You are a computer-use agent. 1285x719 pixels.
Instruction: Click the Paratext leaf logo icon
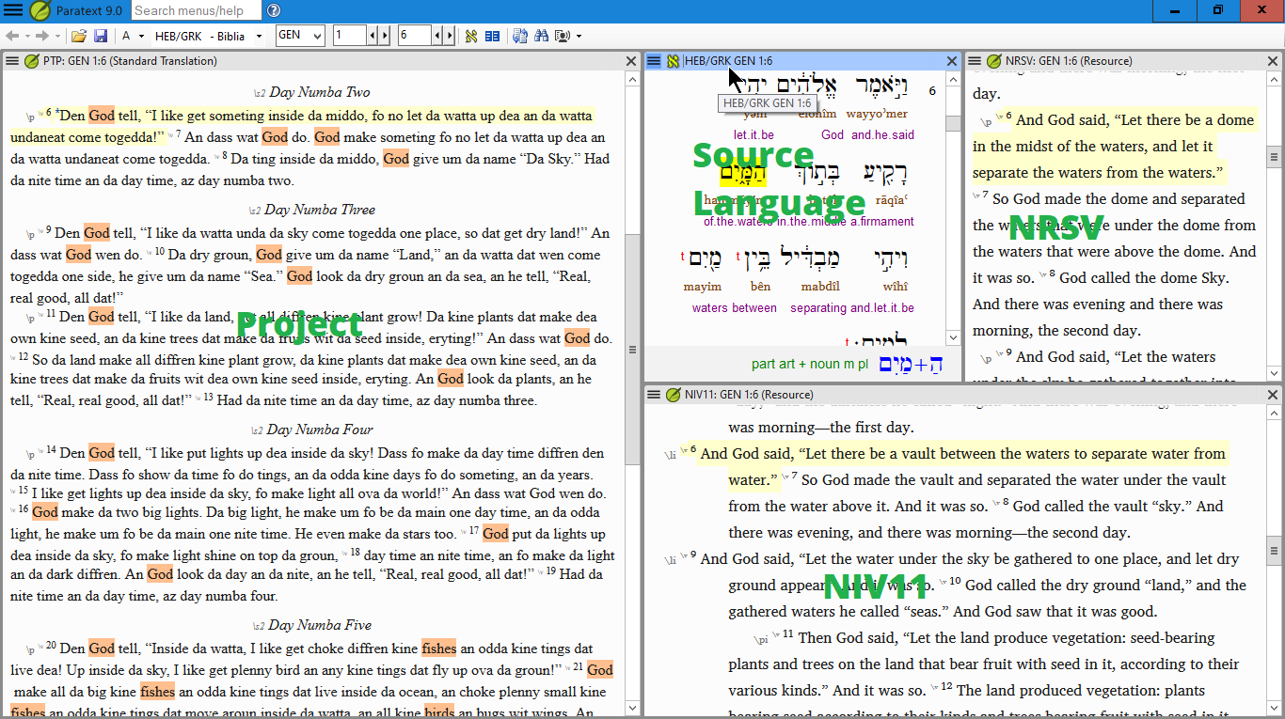[40, 11]
